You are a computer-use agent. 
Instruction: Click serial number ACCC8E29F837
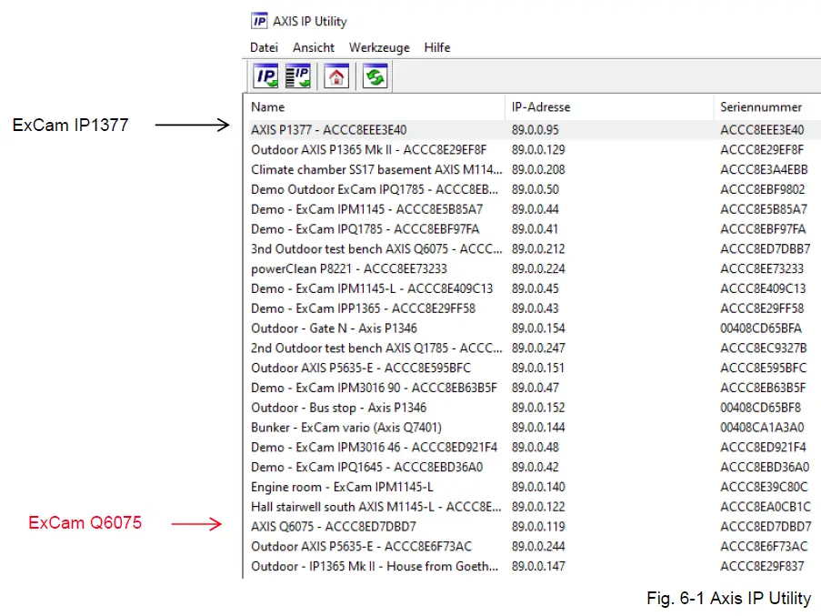762,566
